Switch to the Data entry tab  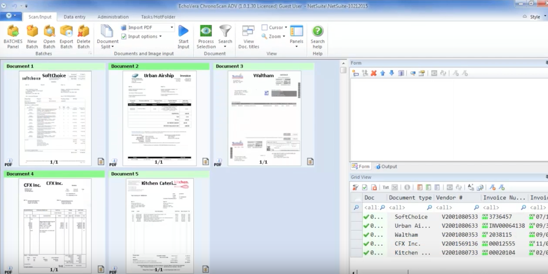click(x=74, y=17)
